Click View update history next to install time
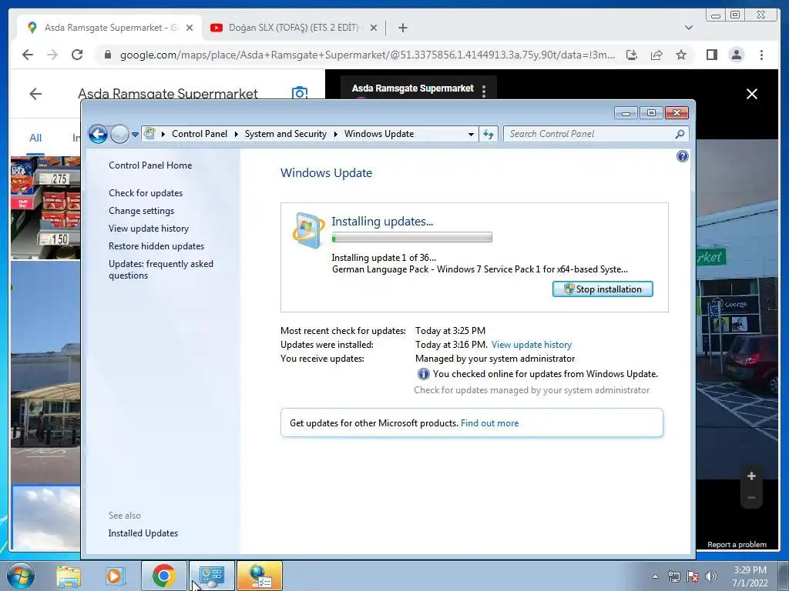Screen dimensions: 789x591 [x=532, y=345]
